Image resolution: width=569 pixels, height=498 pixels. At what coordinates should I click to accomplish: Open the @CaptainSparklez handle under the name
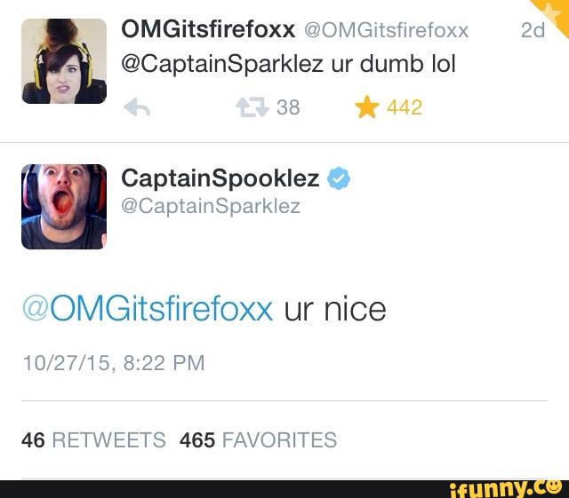(x=211, y=207)
